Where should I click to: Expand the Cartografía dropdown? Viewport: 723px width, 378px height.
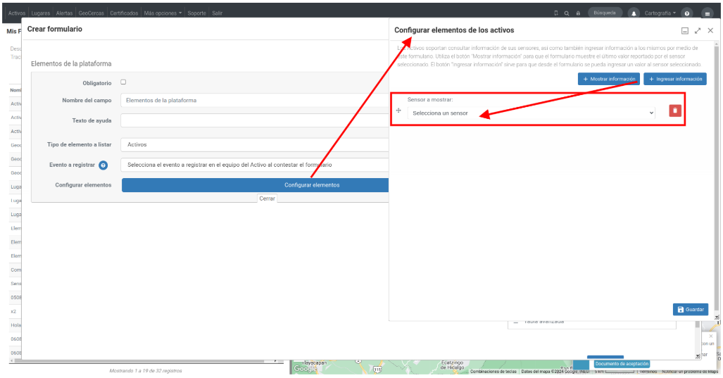point(660,13)
